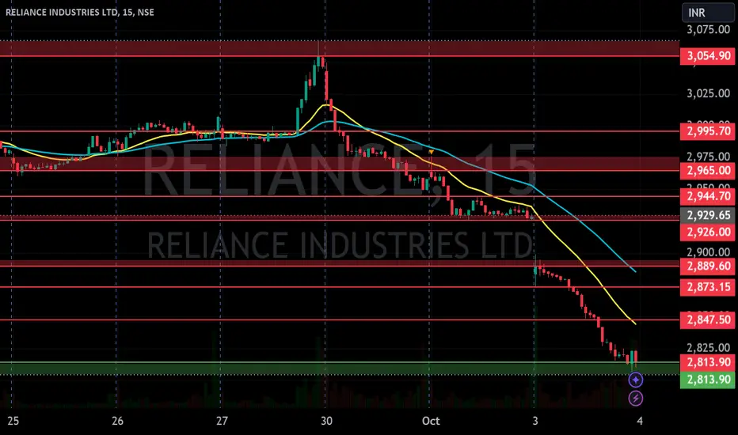Screen dimensions: 738x435
Task: Select the 2,847.50 red price label
Action: click(x=707, y=320)
